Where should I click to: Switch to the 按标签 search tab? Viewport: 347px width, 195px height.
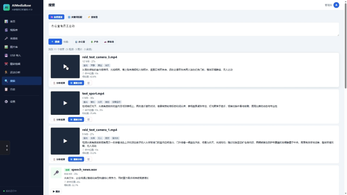(x=93, y=17)
